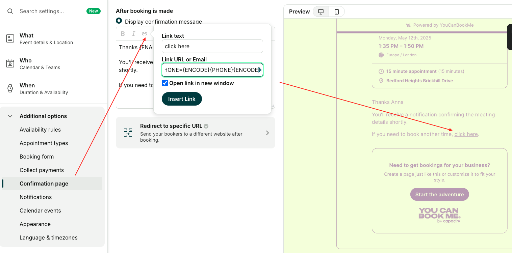512x253 pixels.
Task: Click the New badge in search bar
Action: 94,11
